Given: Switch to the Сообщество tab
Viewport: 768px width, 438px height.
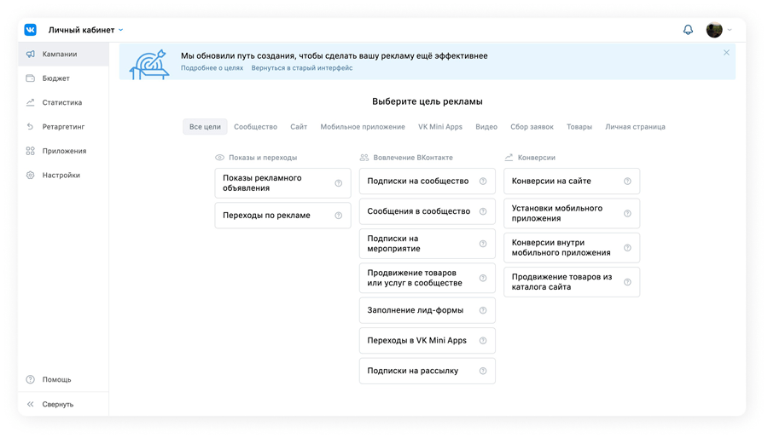Looking at the screenshot, I should [x=255, y=127].
